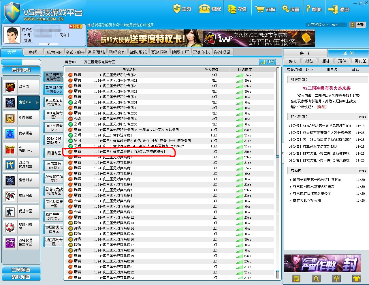The width and height of the screenshot is (369, 285).
Task: Open the 玩家论坛 tab
Action: 201,52
